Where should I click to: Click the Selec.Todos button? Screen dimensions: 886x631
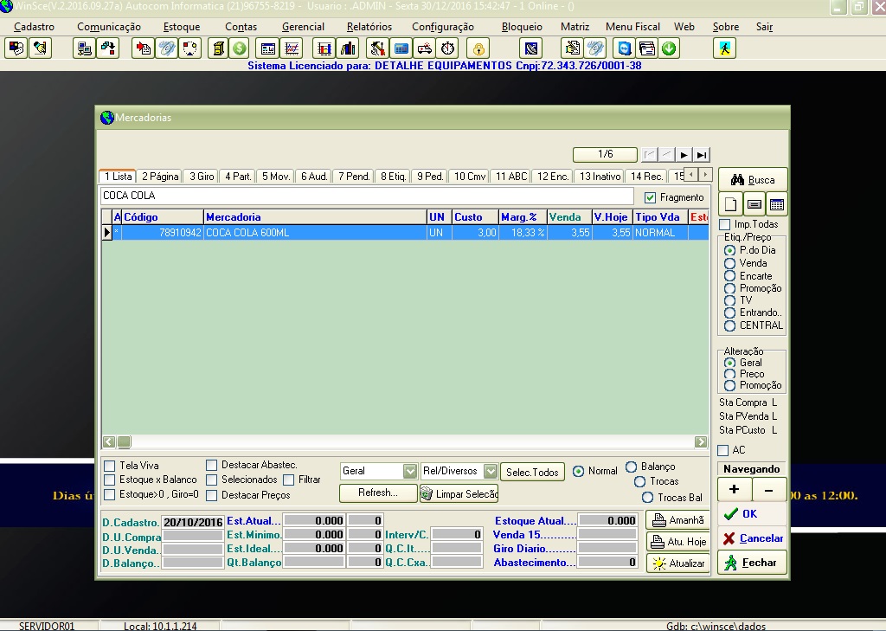click(x=532, y=472)
